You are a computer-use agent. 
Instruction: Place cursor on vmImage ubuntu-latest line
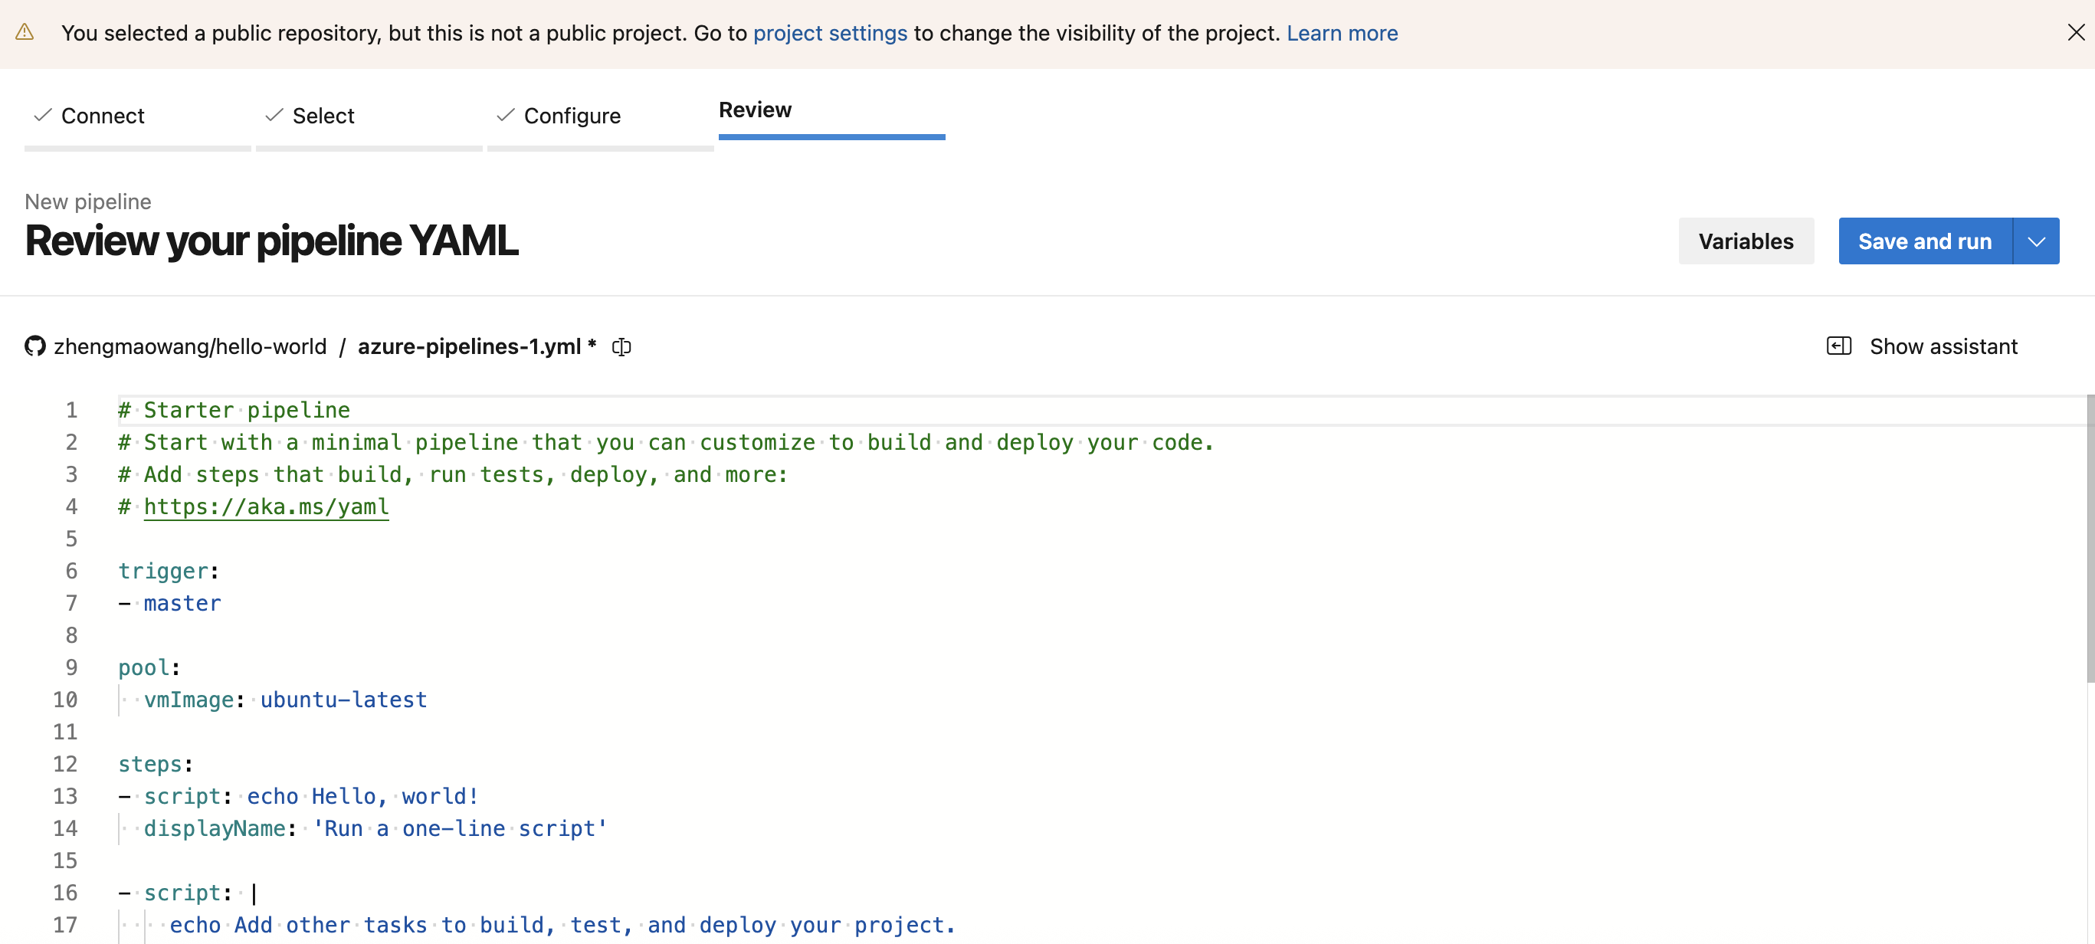[x=343, y=700]
